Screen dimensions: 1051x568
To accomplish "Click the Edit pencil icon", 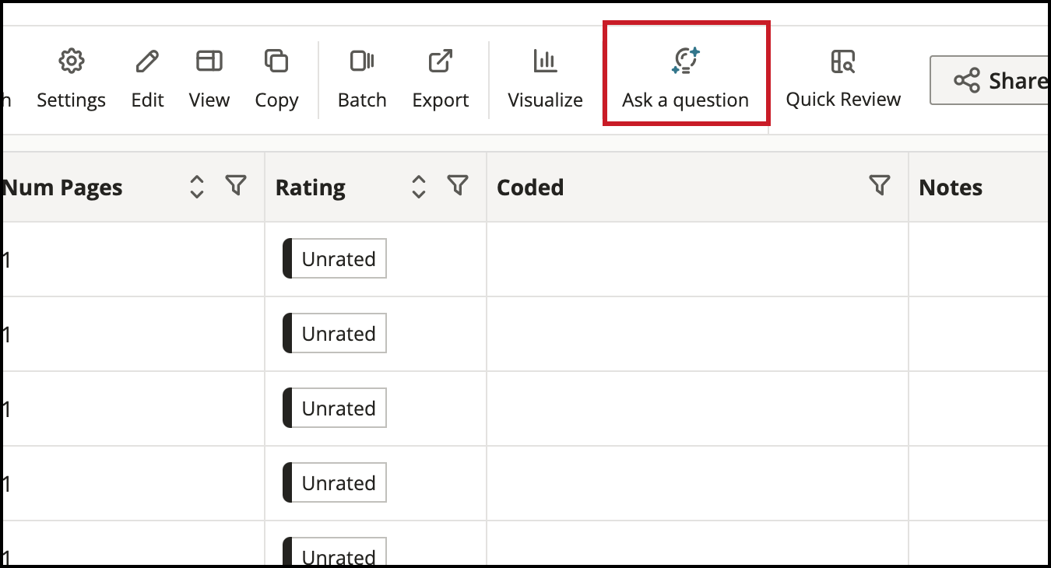I will (x=147, y=61).
